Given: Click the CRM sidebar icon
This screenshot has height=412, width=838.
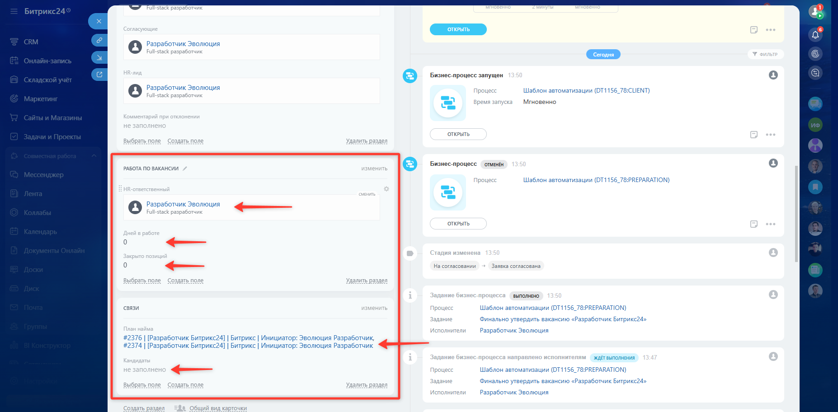Looking at the screenshot, I should [14, 42].
